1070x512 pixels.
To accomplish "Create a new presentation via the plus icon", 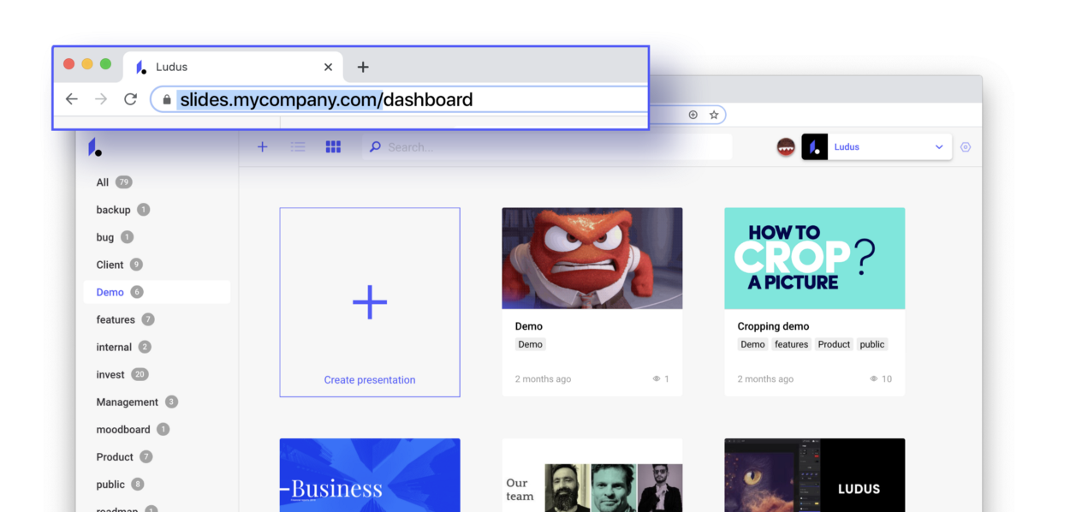I will click(x=263, y=146).
